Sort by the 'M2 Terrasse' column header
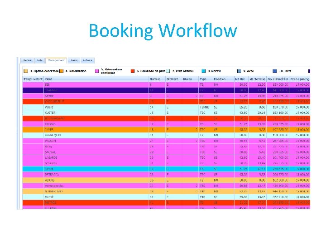 click(x=257, y=79)
